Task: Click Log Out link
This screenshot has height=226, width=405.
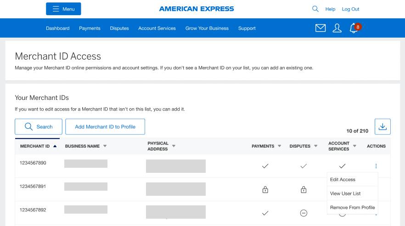Action: click(350, 9)
